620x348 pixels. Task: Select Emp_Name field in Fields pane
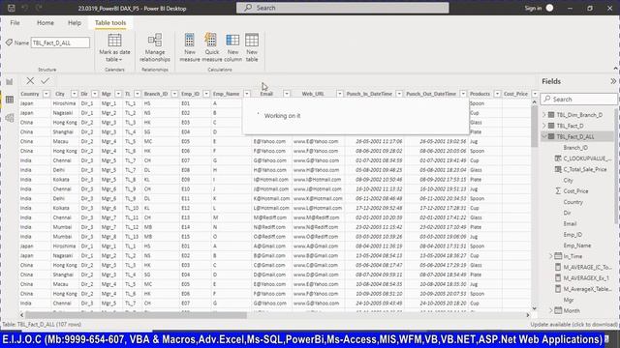coord(577,246)
